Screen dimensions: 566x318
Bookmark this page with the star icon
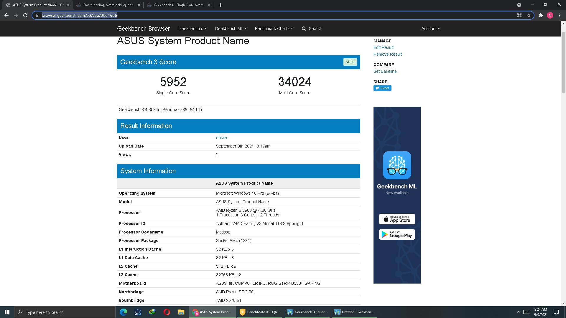coord(529,15)
